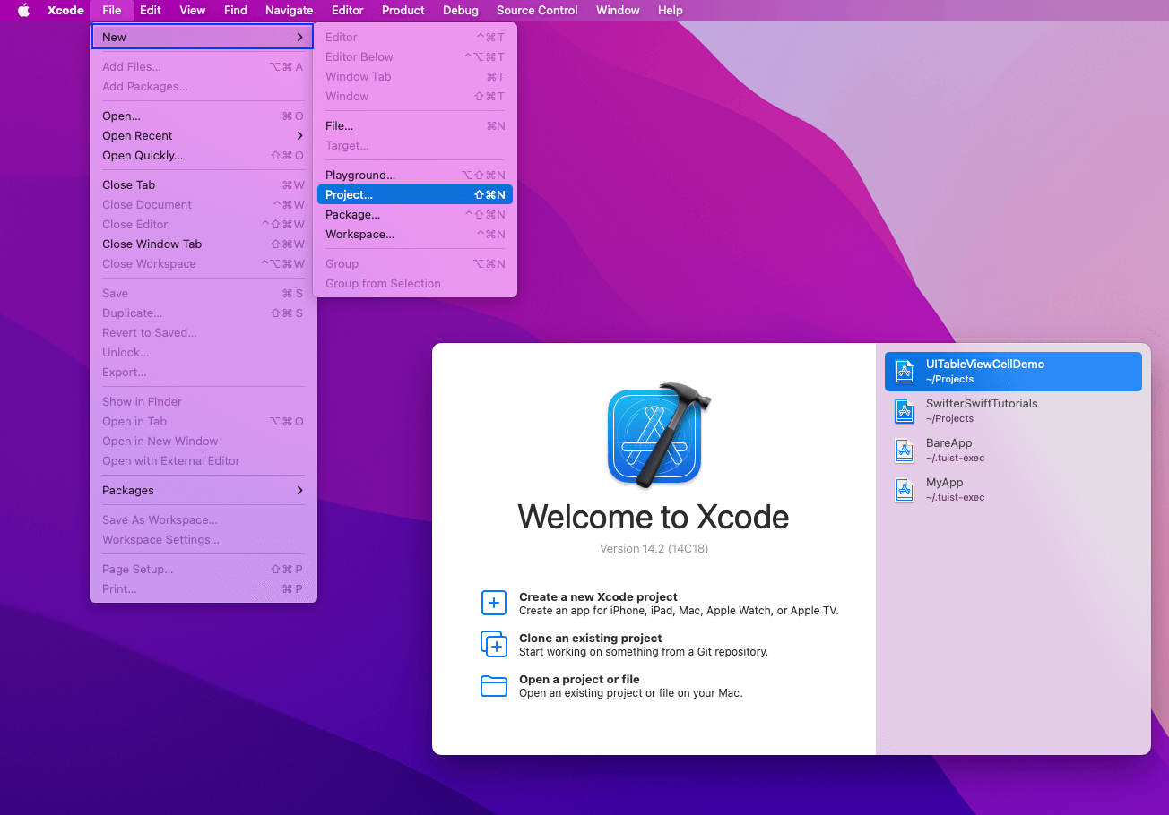Screen dimensions: 1169x815
Task: Click the UITableViewCellDemo project file icon
Action: 905,372
